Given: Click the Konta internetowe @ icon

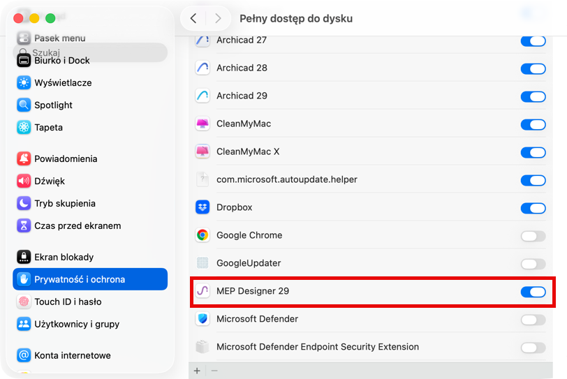Looking at the screenshot, I should [24, 355].
